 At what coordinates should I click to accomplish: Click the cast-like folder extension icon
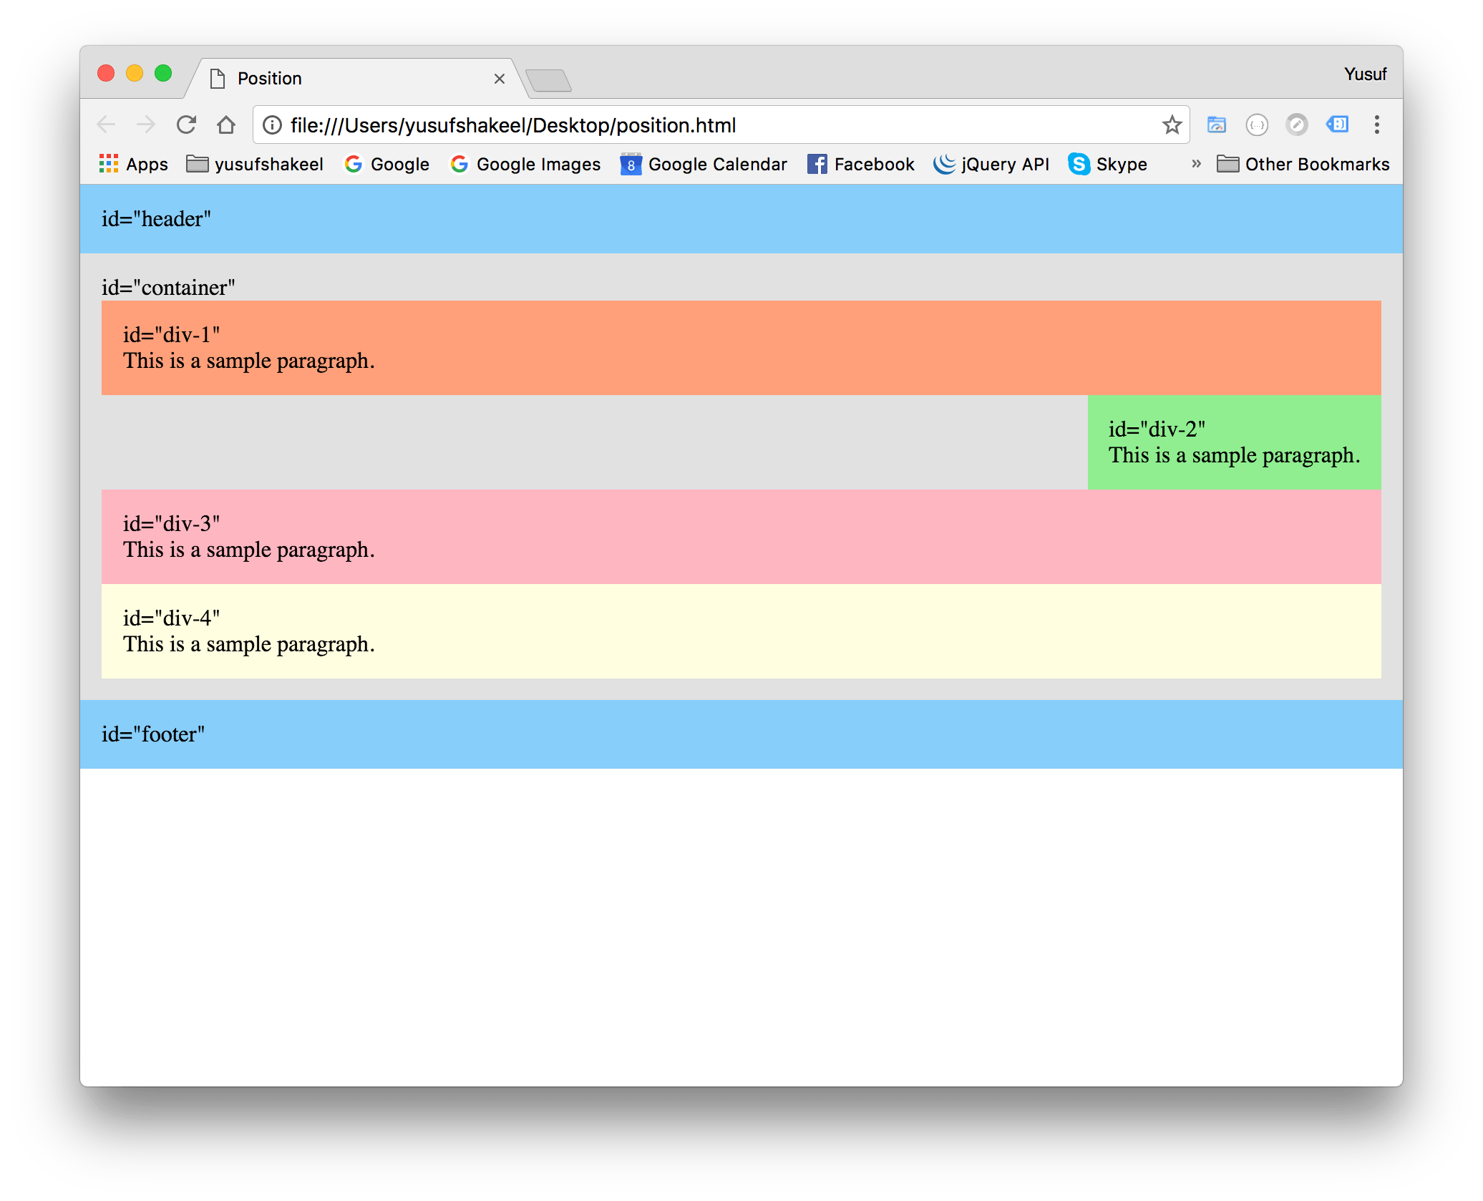coord(1217,125)
